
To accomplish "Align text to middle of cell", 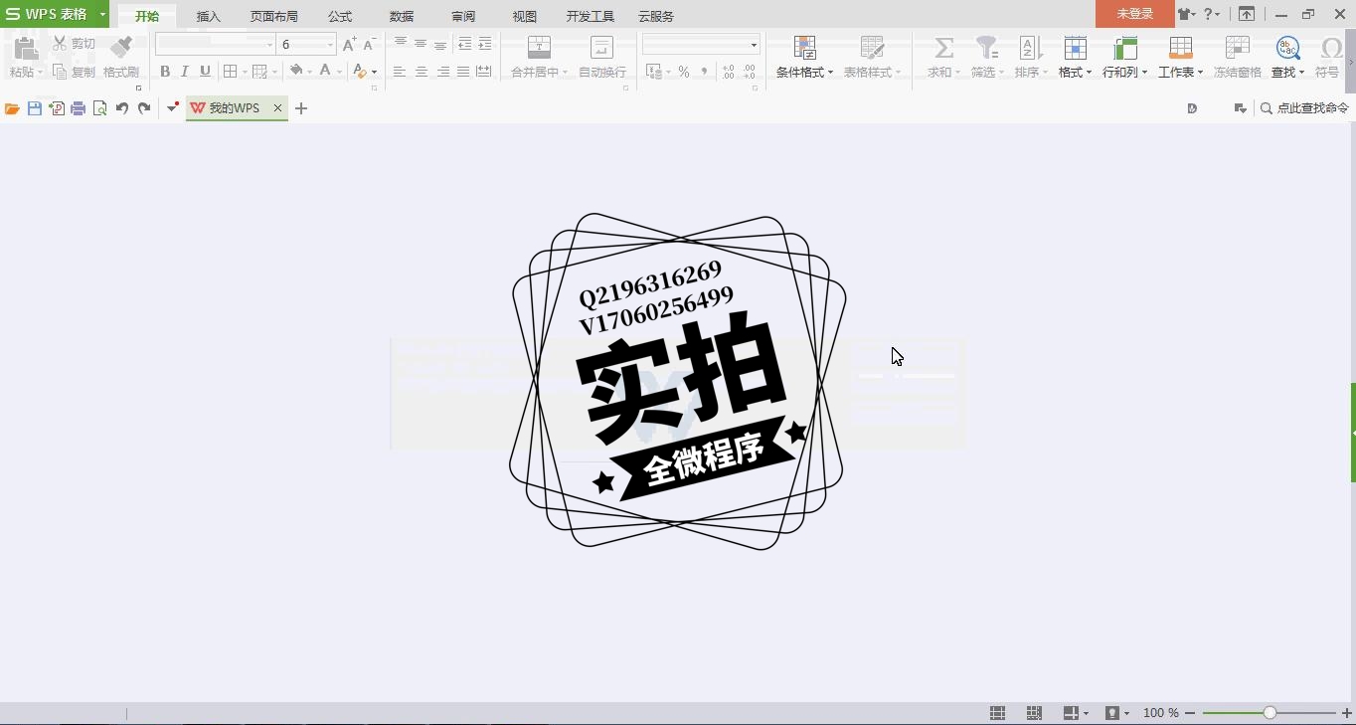I will pos(421,44).
